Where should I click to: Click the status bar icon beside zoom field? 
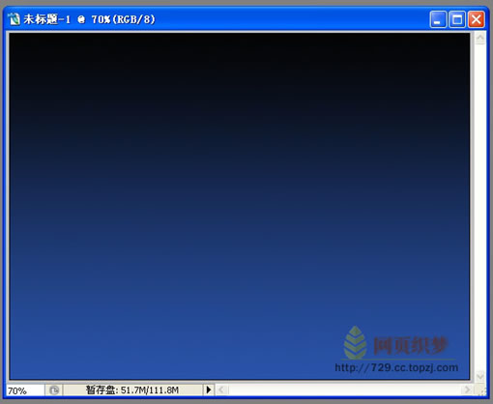point(54,390)
